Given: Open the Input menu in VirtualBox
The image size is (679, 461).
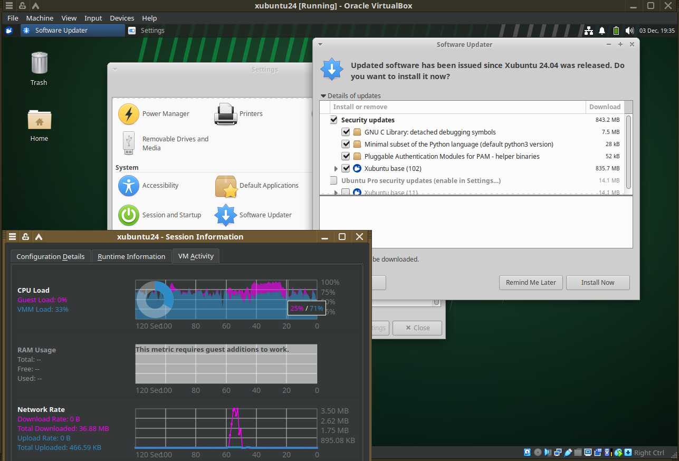Looking at the screenshot, I should coord(93,18).
